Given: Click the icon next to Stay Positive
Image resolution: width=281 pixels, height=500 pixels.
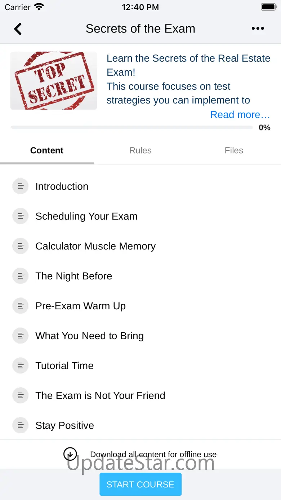Looking at the screenshot, I should click(21, 426).
